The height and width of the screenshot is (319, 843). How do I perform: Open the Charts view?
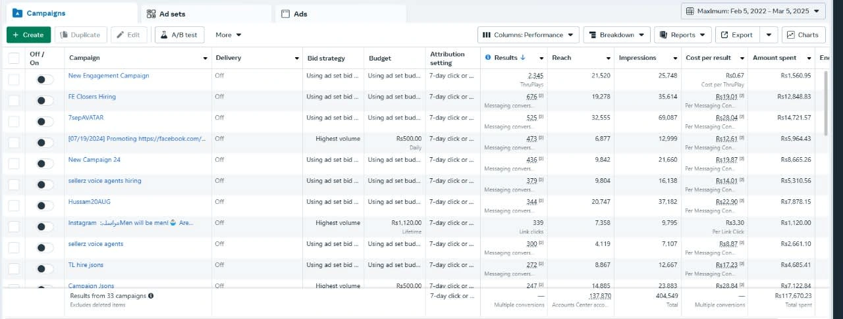801,35
